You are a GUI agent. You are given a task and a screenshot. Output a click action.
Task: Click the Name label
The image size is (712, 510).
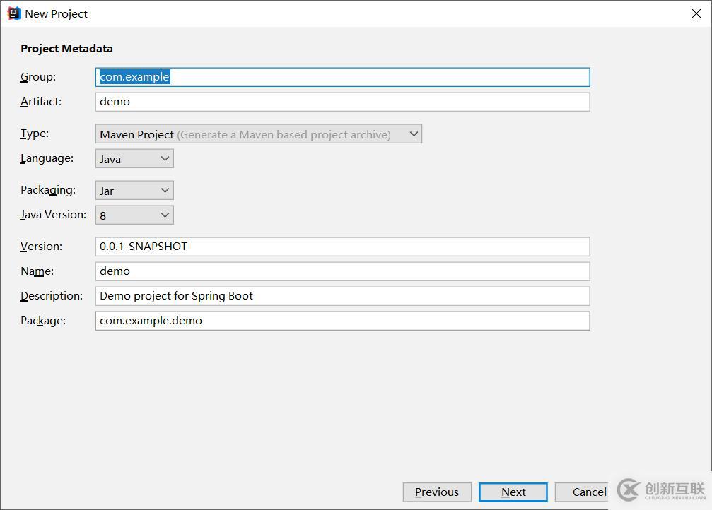pyautogui.click(x=37, y=271)
